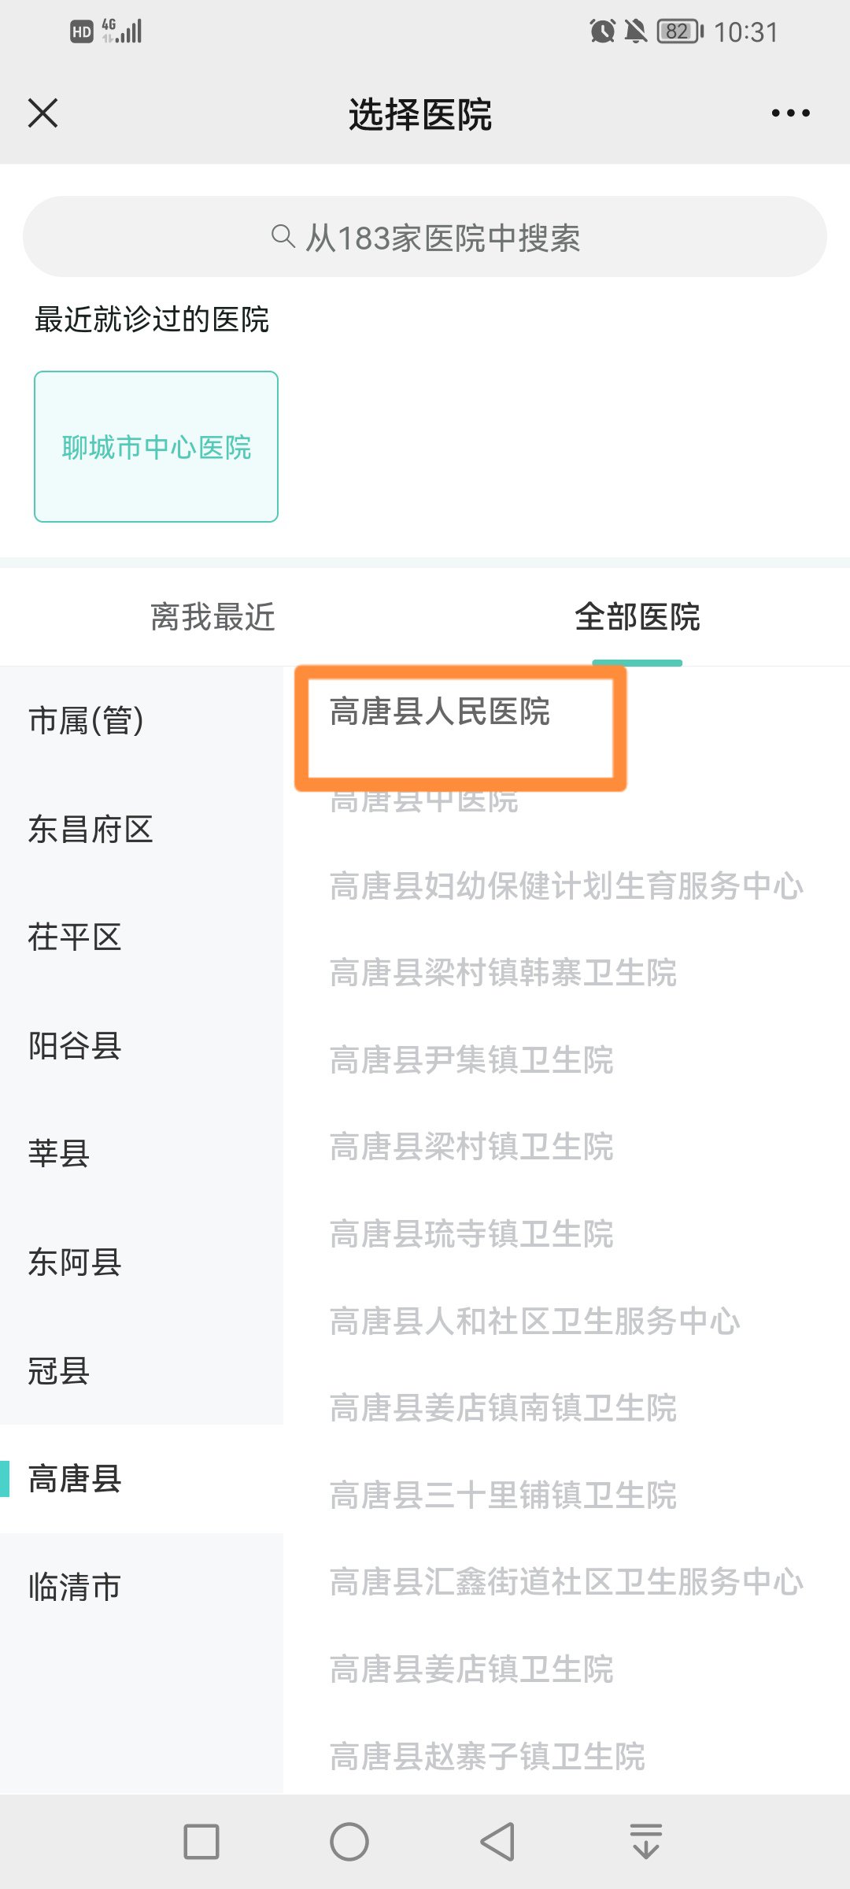The height and width of the screenshot is (1889, 850).
Task: Switch to the 全部医院 tab
Action: (637, 617)
